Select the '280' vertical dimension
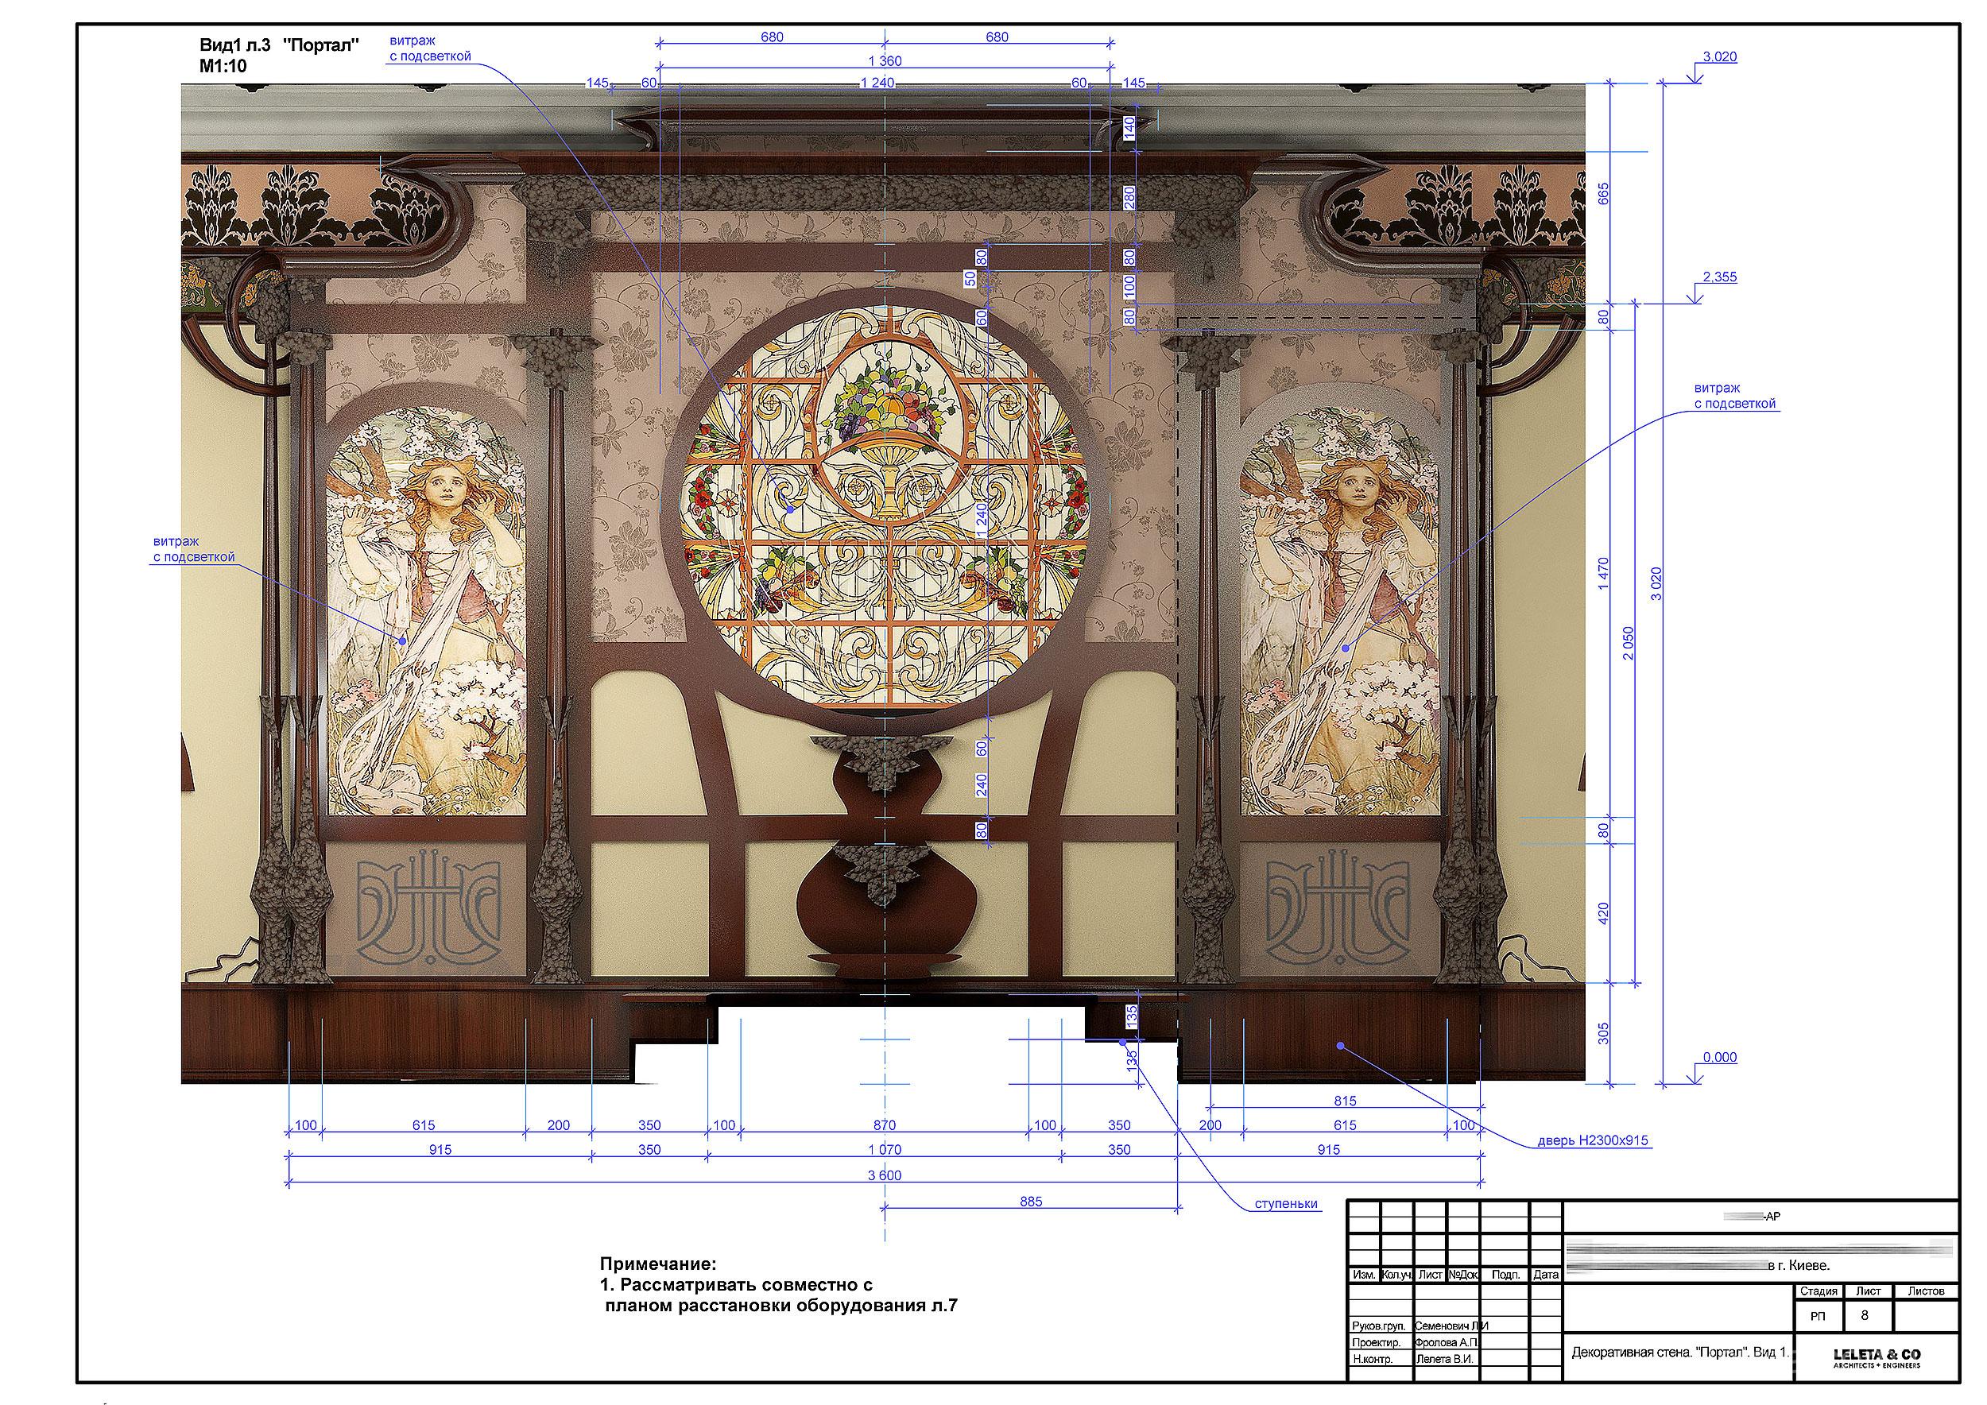1987x1405 pixels. [1129, 197]
